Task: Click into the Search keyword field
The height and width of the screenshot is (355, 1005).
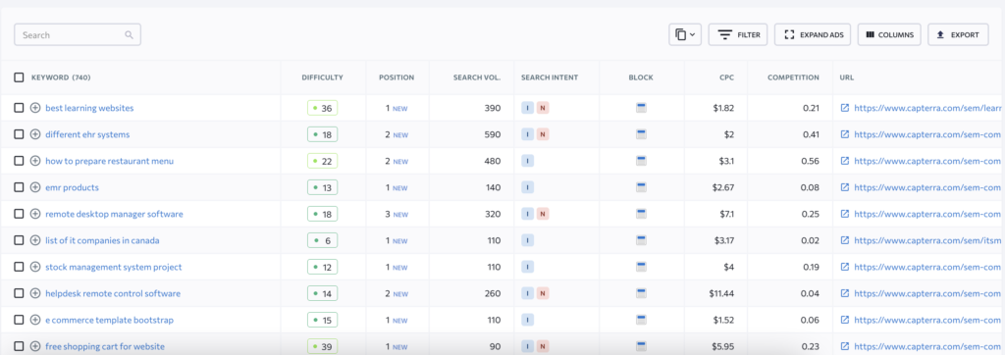Action: pos(78,34)
